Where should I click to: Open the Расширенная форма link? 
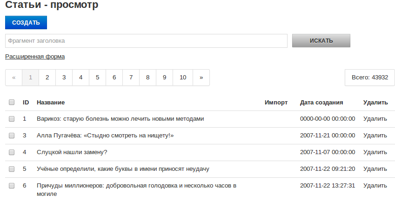point(35,57)
